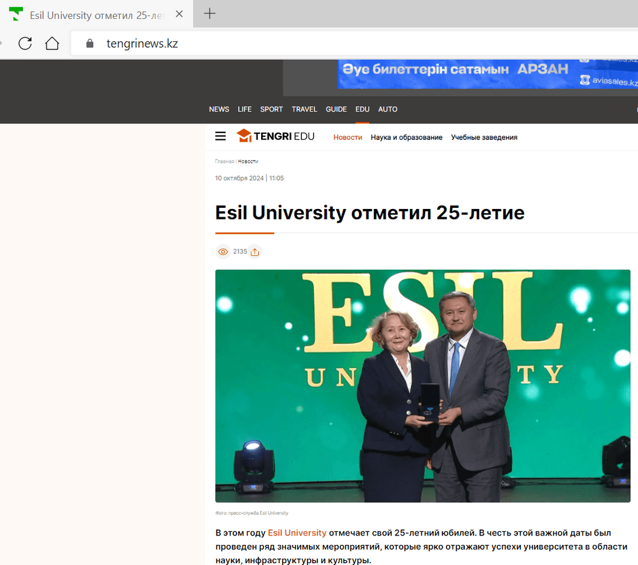Select the Esil University browser tab
The height and width of the screenshot is (565, 638).
96,15
